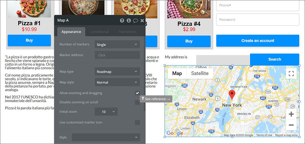Zoom in with the map plus button
The height and width of the screenshot is (144, 305).
[291, 114]
